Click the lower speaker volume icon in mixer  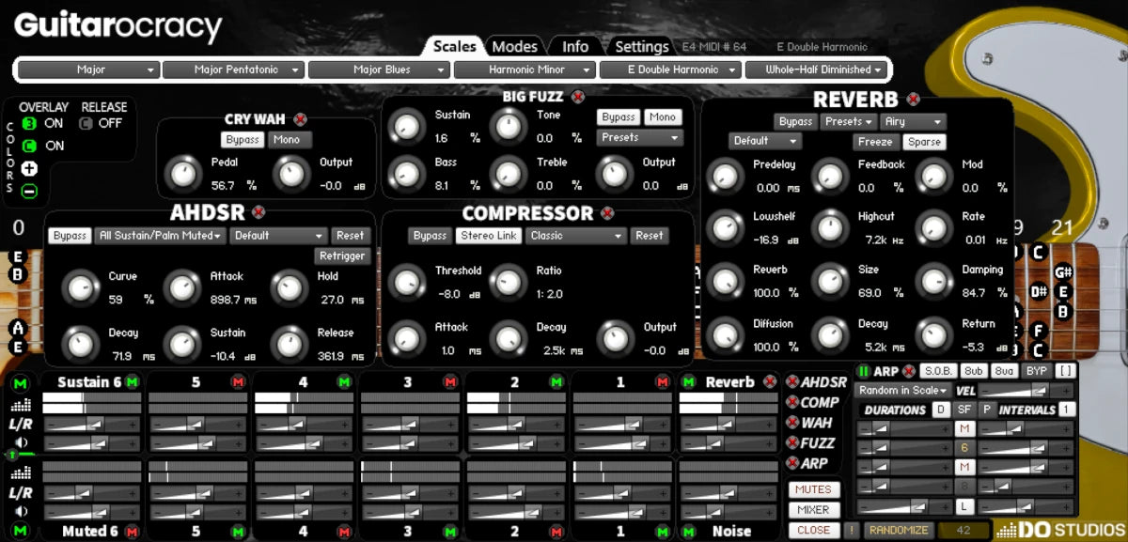pos(20,511)
